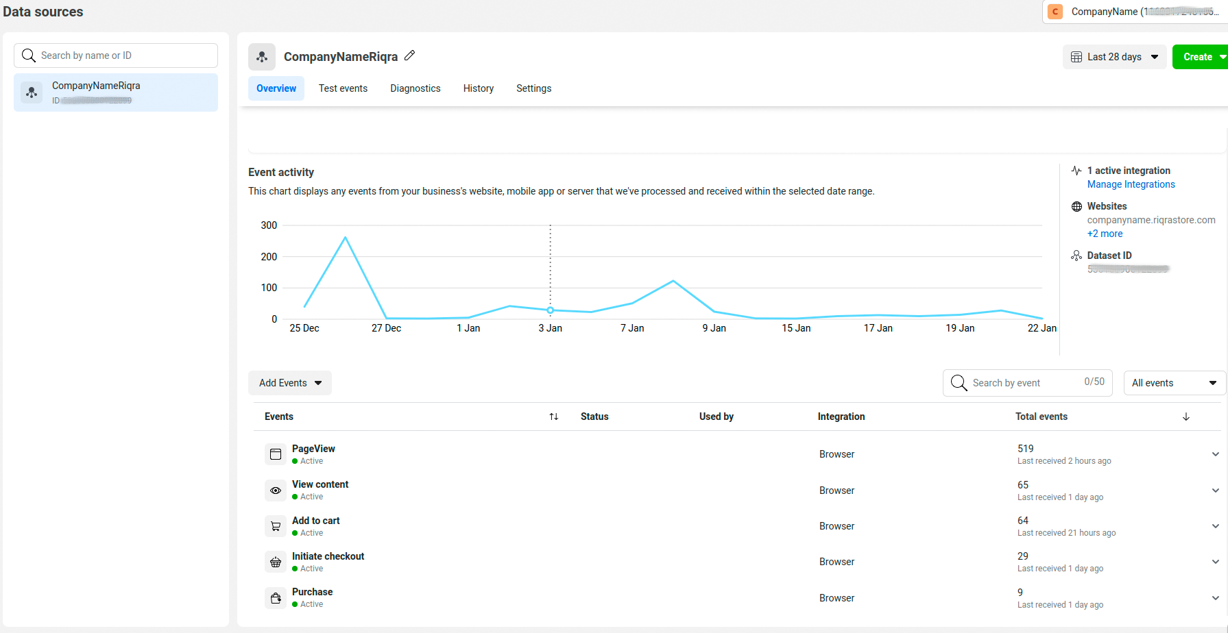1228x633 pixels.
Task: Click the Integration column header
Action: (x=841, y=417)
